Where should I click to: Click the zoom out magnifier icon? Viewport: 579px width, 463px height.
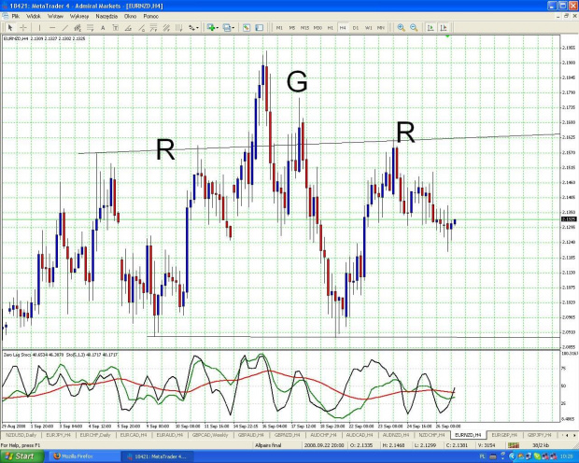point(414,28)
